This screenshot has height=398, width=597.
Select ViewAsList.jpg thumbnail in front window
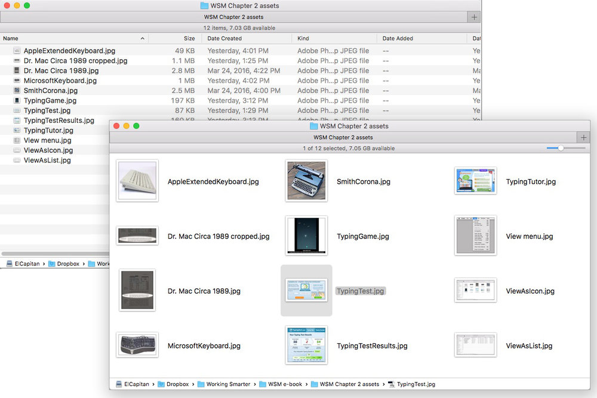pos(476,345)
